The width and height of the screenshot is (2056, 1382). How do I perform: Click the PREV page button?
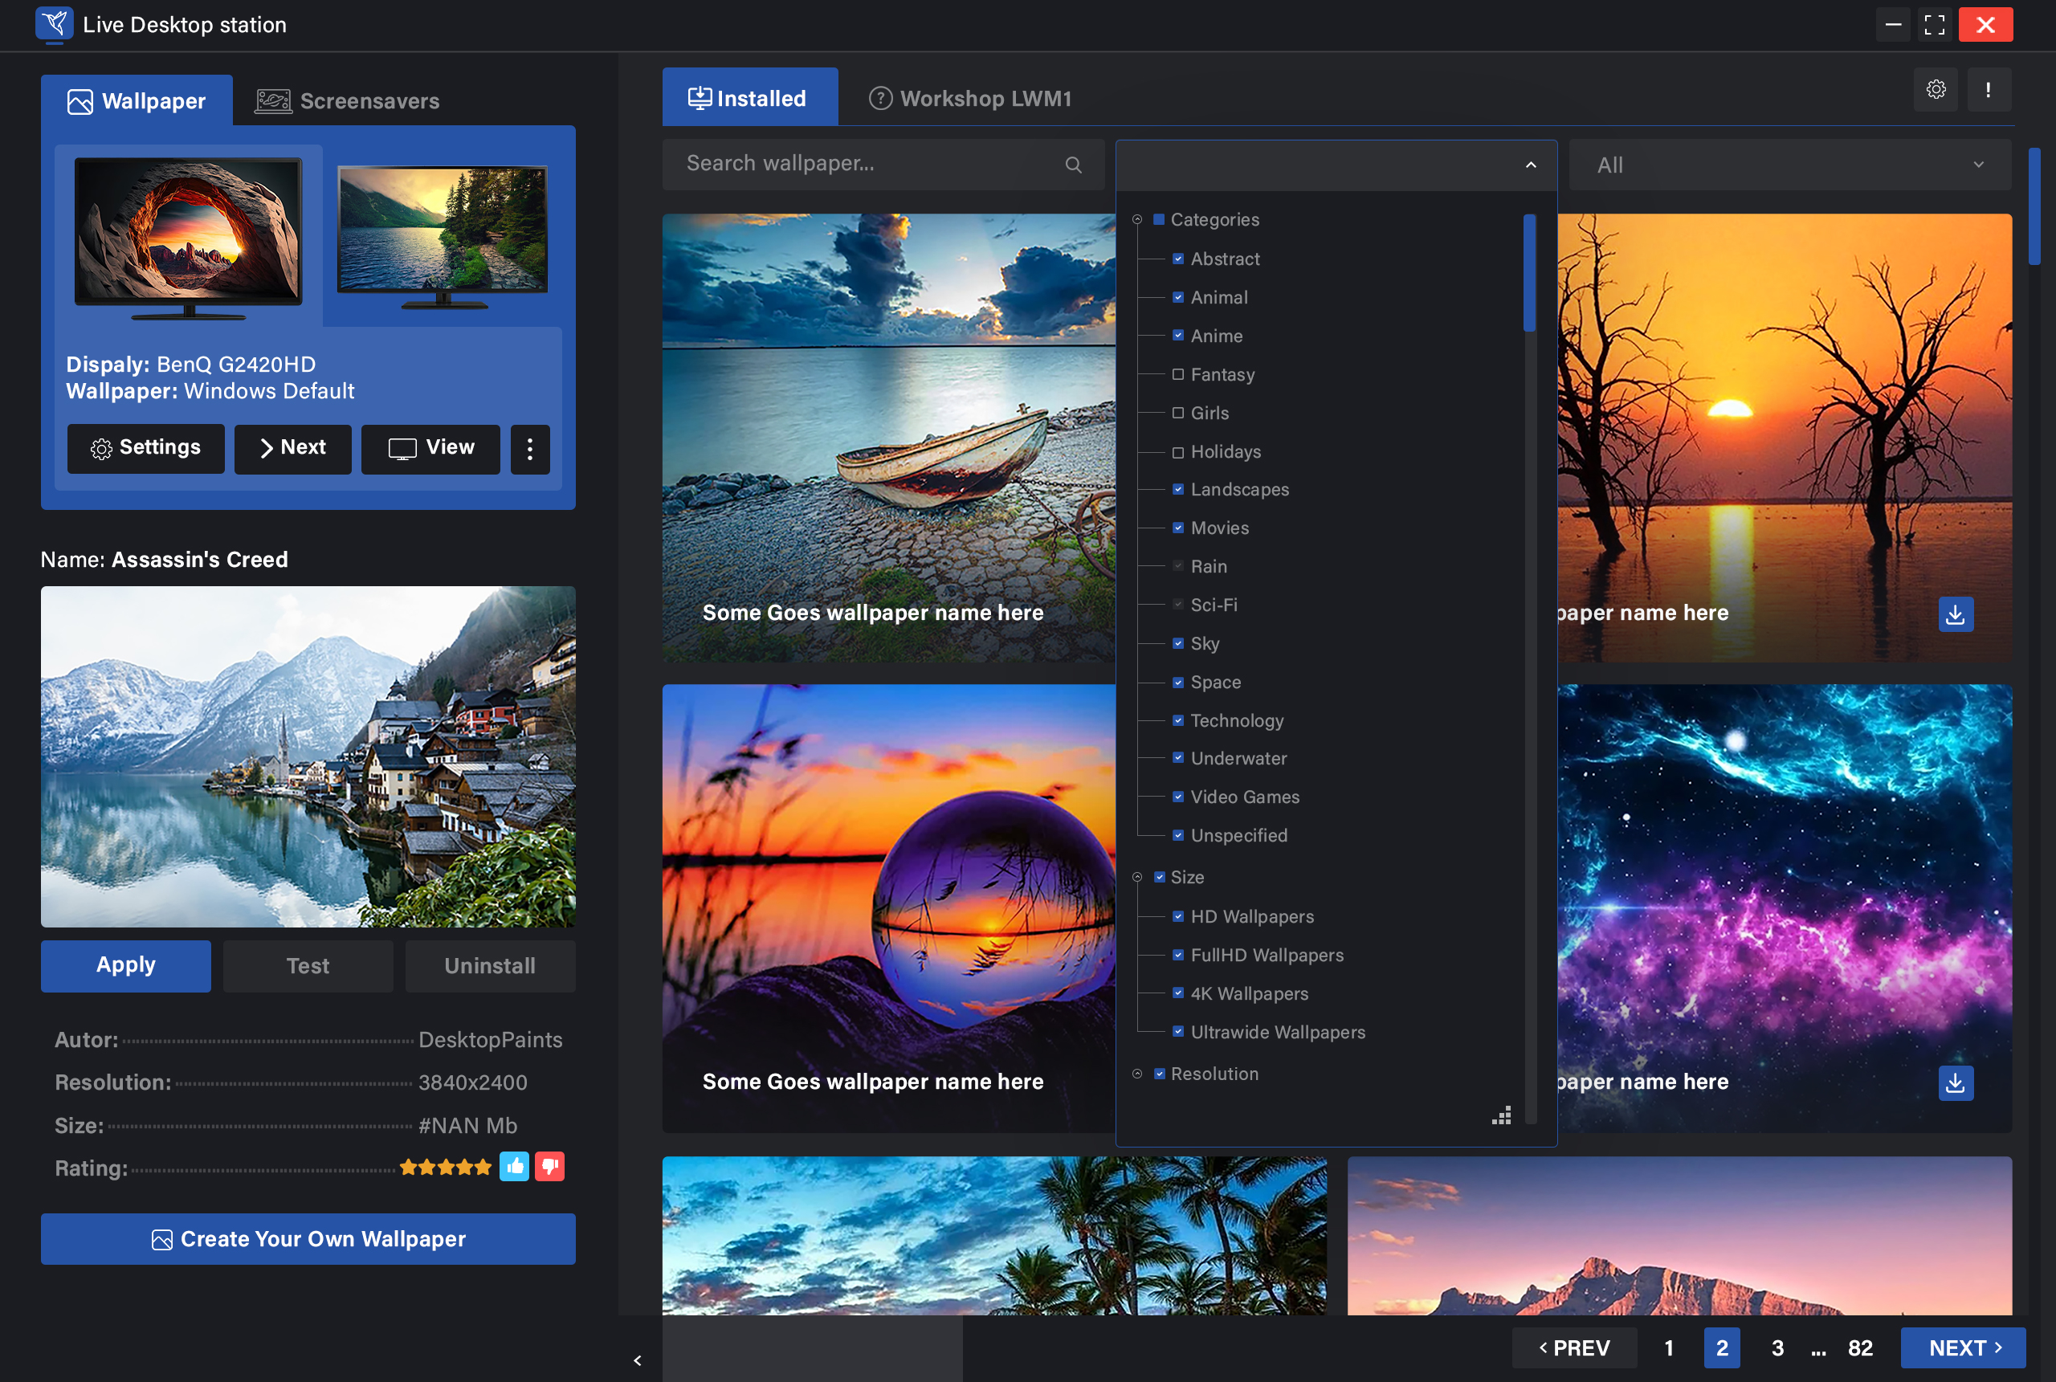[1574, 1347]
